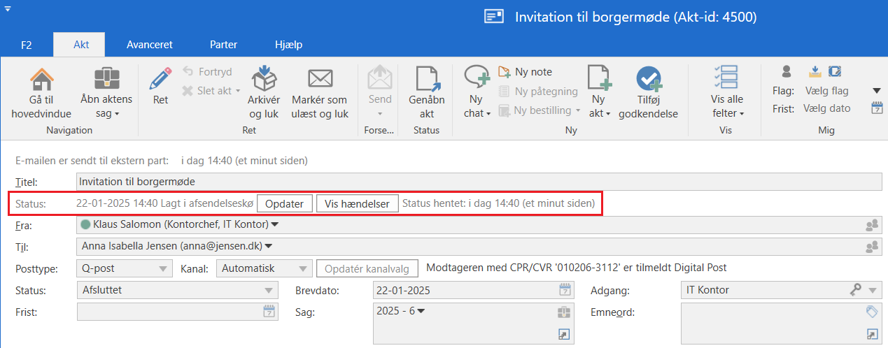Open the Vis alle felter dropdown
Screen dimensions: 888x348
[727, 113]
